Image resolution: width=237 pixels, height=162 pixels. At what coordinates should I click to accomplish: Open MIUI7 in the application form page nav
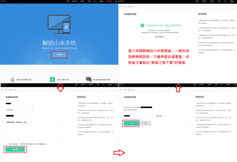tap(91, 85)
